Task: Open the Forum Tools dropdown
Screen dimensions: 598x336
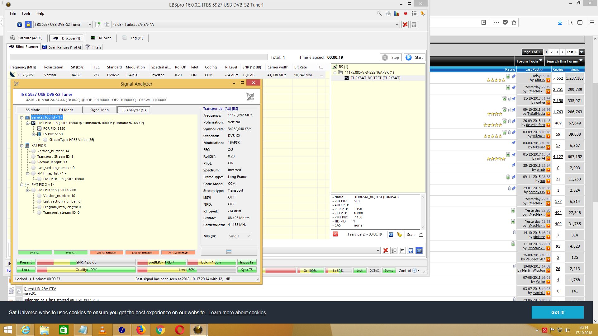Action: point(529,61)
